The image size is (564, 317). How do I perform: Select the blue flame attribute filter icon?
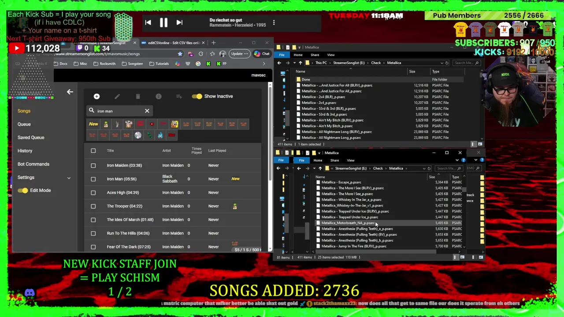(x=160, y=136)
